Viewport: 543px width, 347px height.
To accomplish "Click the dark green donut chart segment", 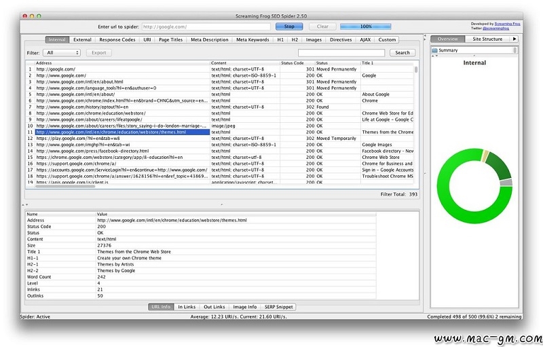I will [x=499, y=165].
